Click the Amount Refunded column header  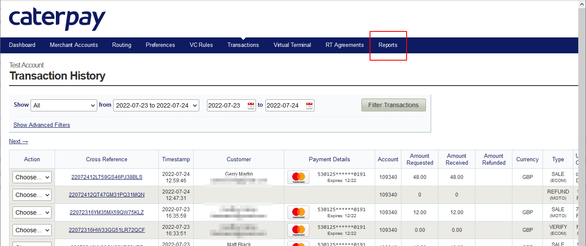tap(494, 159)
